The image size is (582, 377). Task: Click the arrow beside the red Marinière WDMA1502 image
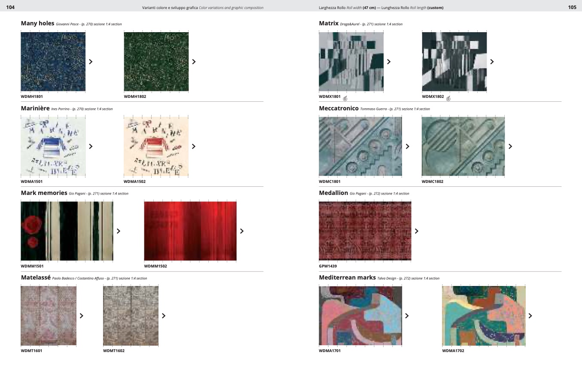[194, 146]
